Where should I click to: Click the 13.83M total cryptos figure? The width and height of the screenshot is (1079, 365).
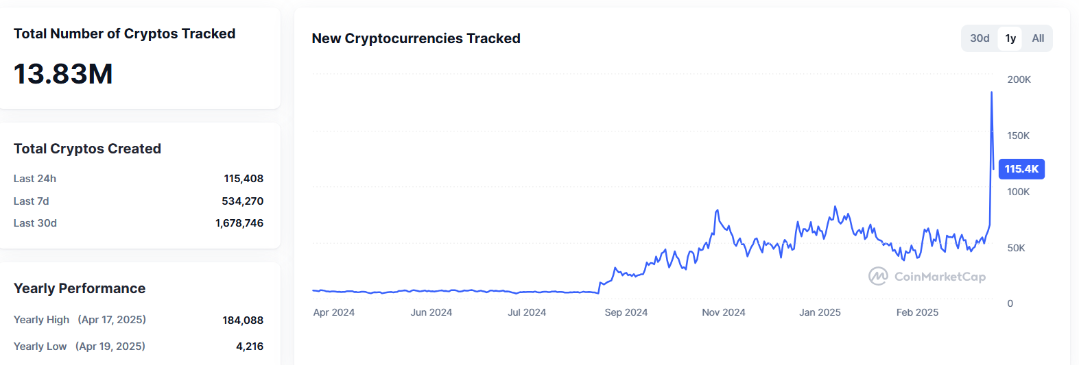click(63, 74)
